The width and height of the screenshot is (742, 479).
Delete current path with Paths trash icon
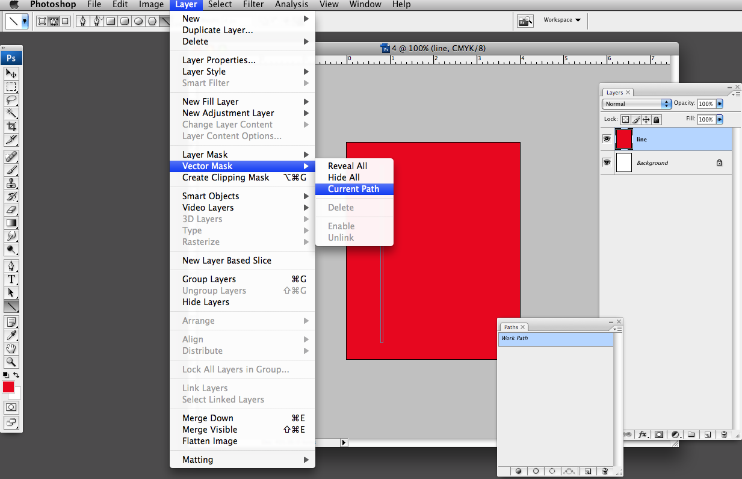604,471
